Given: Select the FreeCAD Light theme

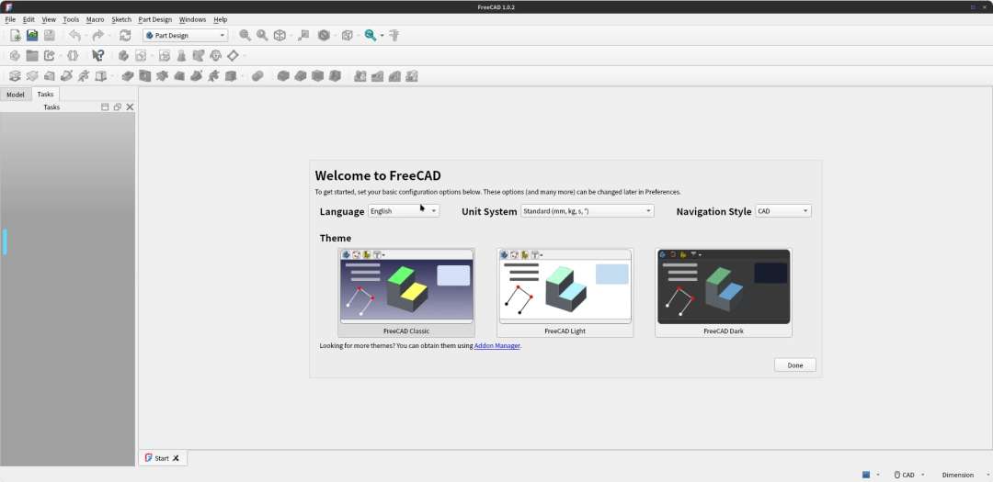Looking at the screenshot, I should 565,292.
